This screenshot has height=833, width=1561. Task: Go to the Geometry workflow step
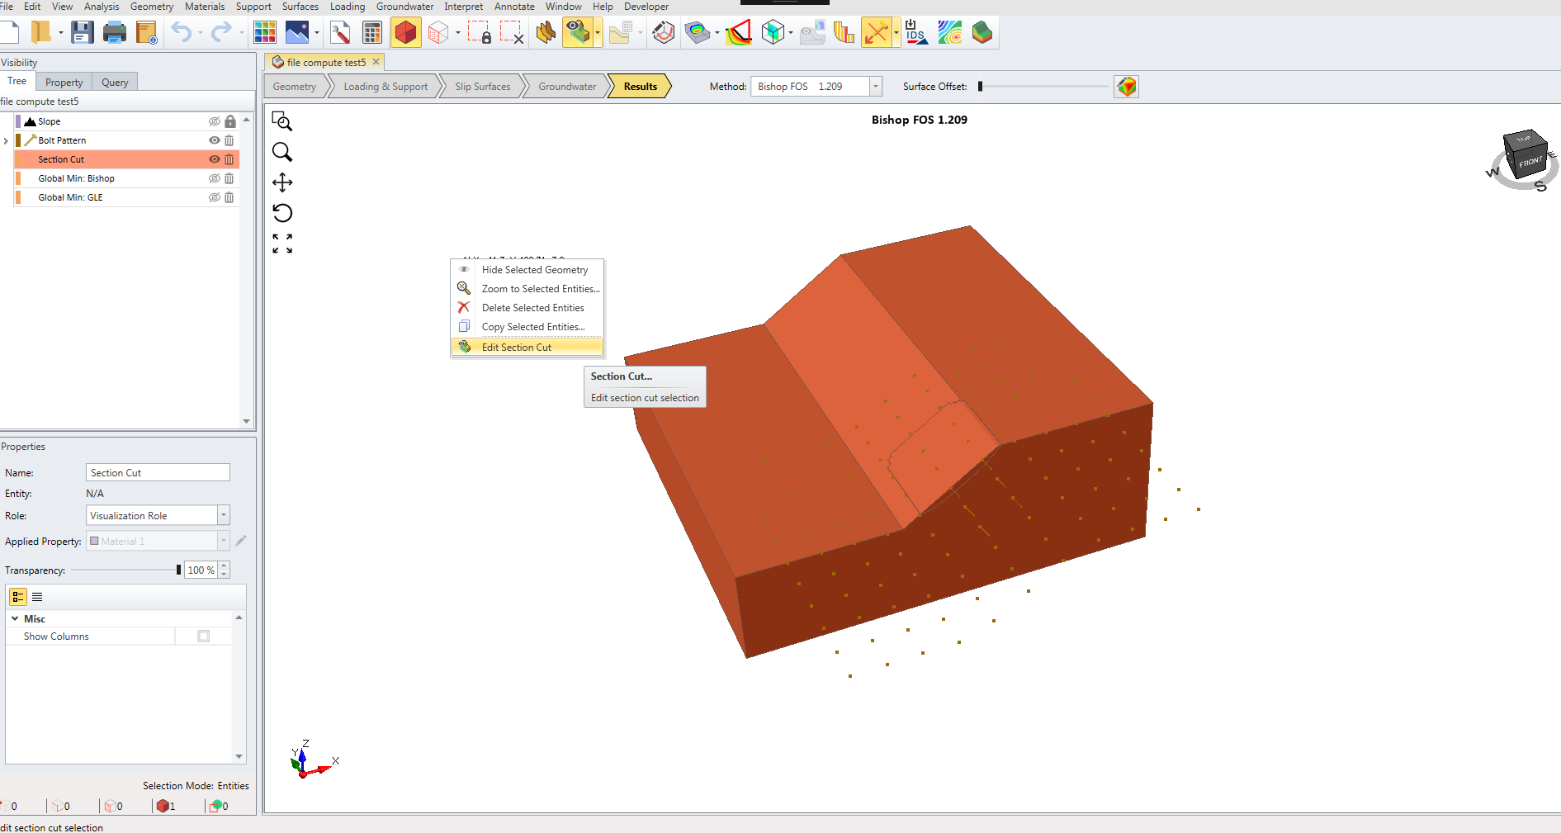coord(295,87)
